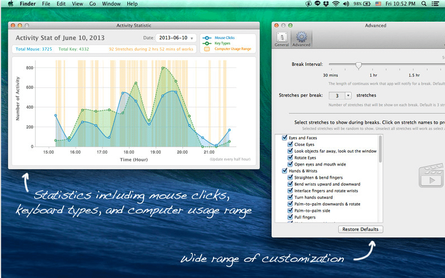The image size is (445, 278).
Task: Click the Mouse Clicks legend marker
Action: pos(207,38)
